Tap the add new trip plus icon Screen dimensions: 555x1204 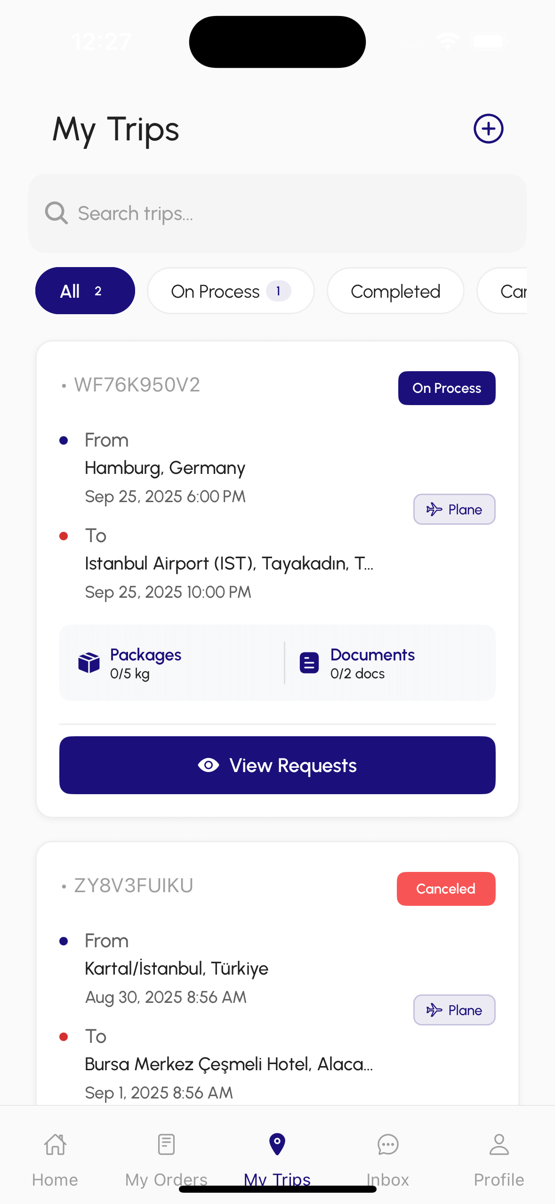coord(488,129)
